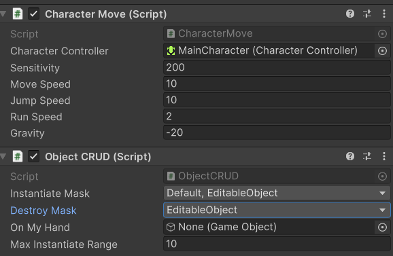The width and height of the screenshot is (393, 256).
Task: Open presets for Character Move component
Action: [x=367, y=14]
